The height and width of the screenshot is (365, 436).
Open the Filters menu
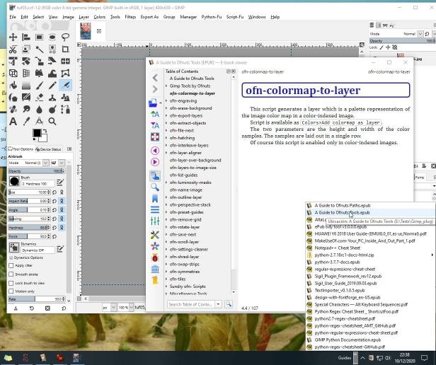[130, 16]
